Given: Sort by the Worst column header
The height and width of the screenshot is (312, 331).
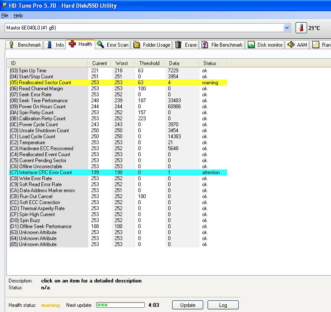Looking at the screenshot, I should click(x=123, y=63).
